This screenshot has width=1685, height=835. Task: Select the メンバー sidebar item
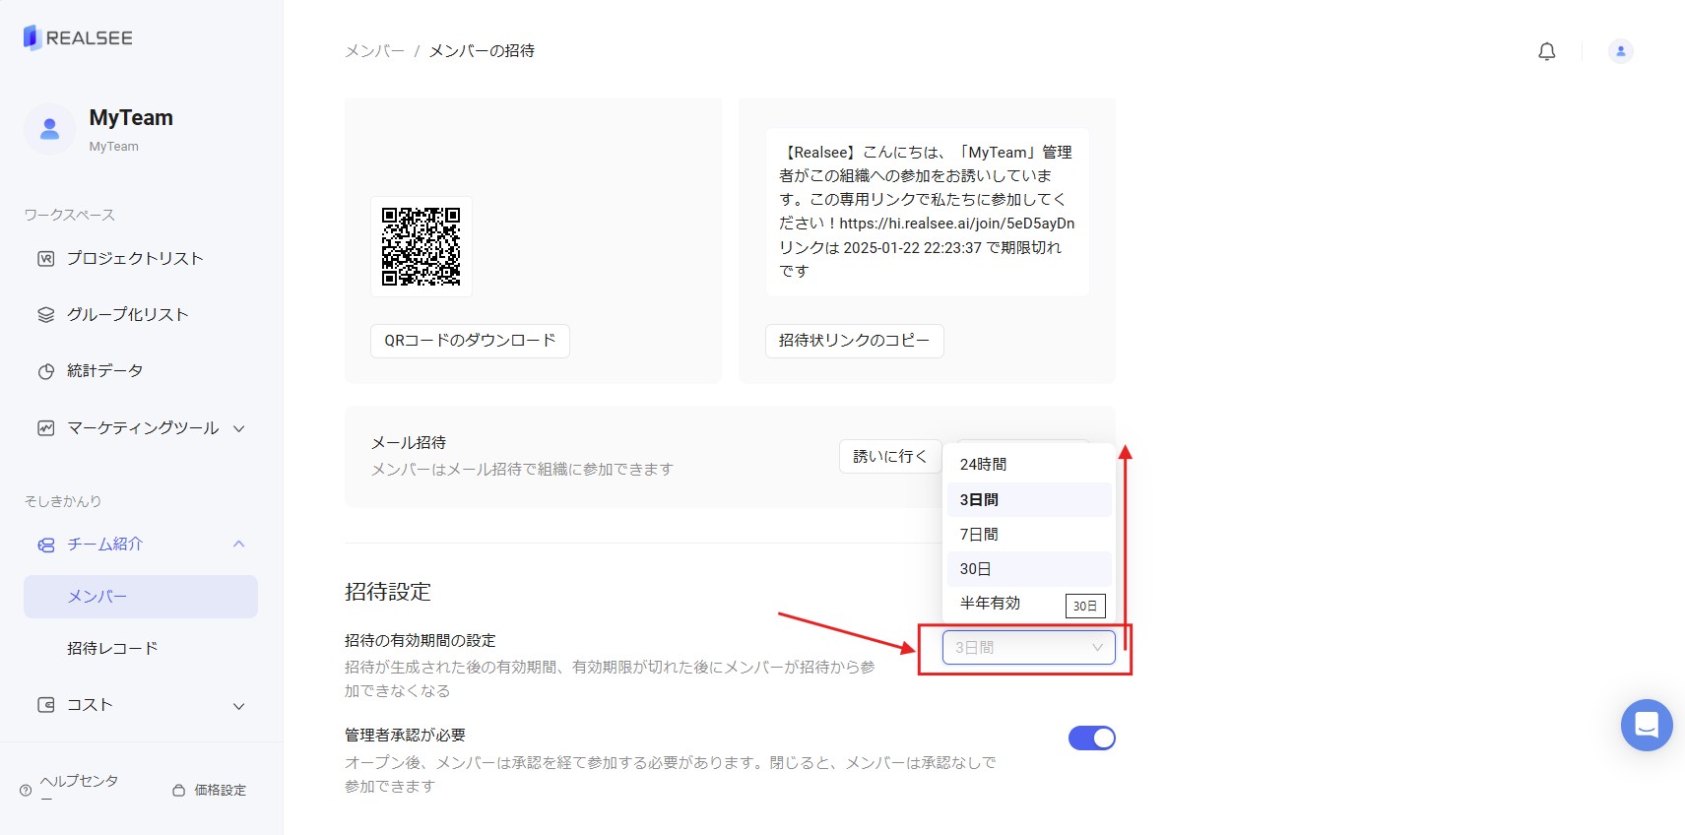pyautogui.click(x=141, y=597)
